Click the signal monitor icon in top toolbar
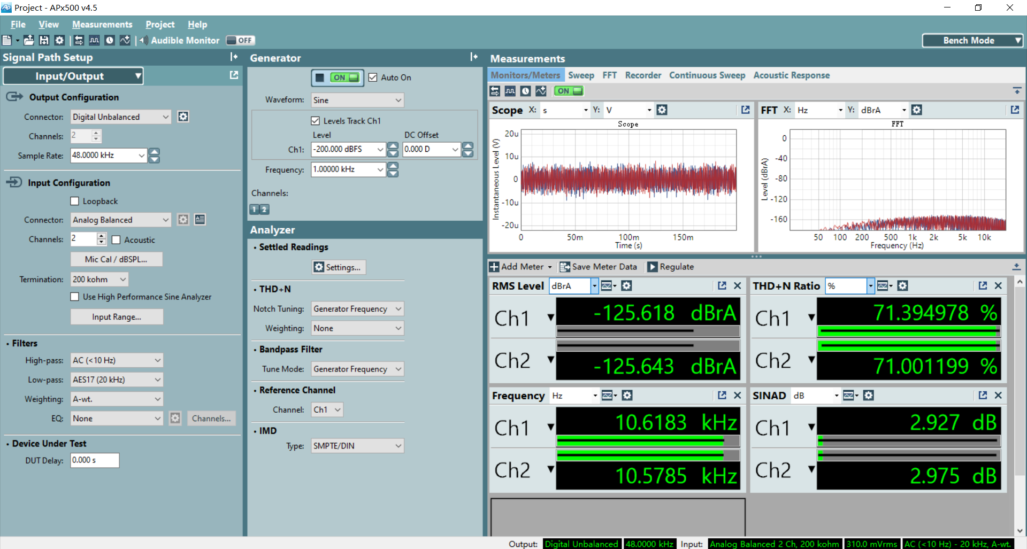 click(x=79, y=40)
